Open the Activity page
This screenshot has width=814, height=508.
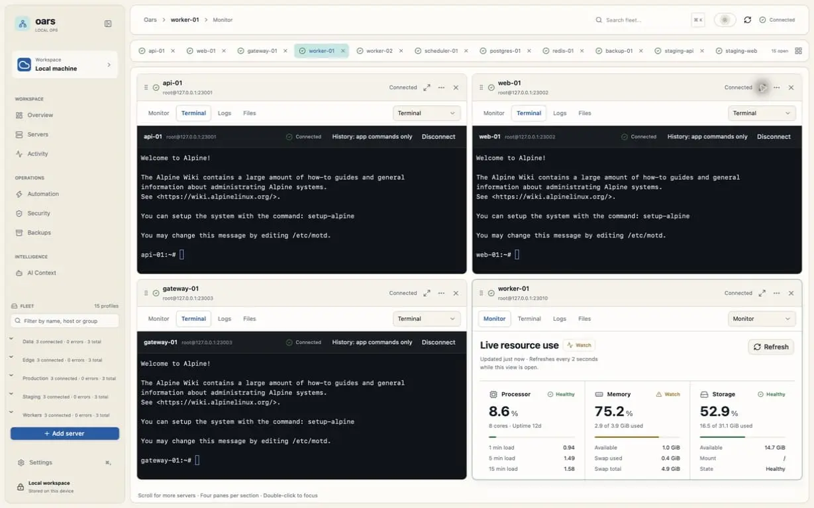(38, 153)
